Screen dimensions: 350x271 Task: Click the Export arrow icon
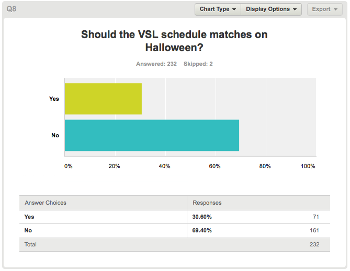pos(335,9)
